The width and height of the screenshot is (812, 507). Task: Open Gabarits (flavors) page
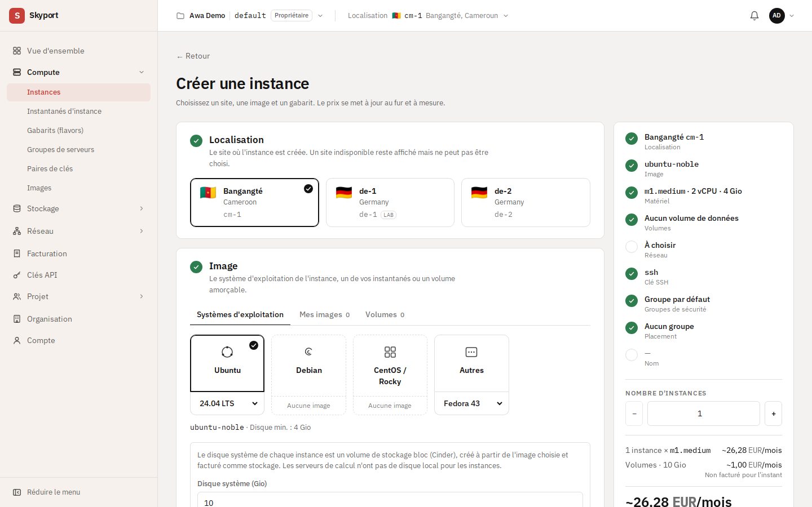[78, 130]
